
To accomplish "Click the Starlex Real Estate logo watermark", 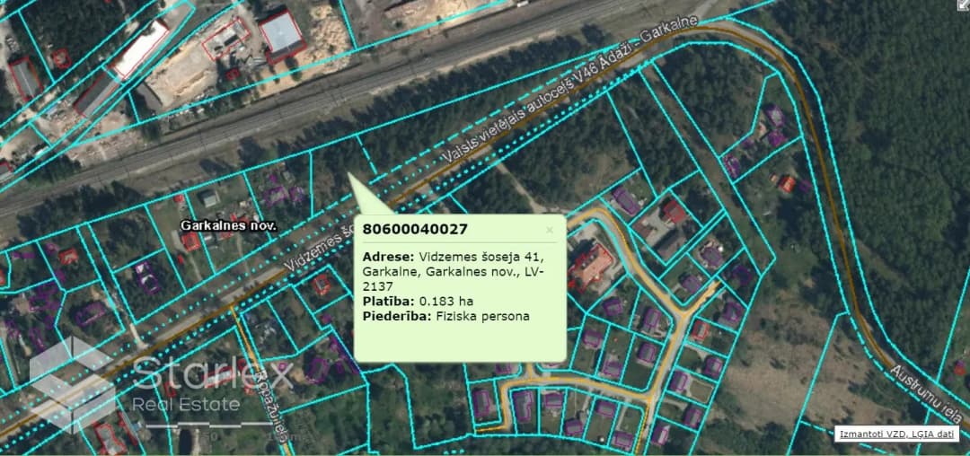I will tap(161, 384).
